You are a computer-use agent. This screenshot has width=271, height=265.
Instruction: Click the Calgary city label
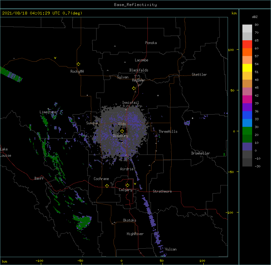click(125, 190)
